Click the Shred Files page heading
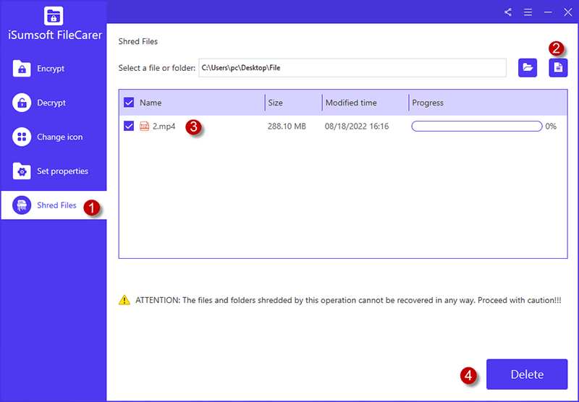The image size is (579, 402). (x=138, y=41)
